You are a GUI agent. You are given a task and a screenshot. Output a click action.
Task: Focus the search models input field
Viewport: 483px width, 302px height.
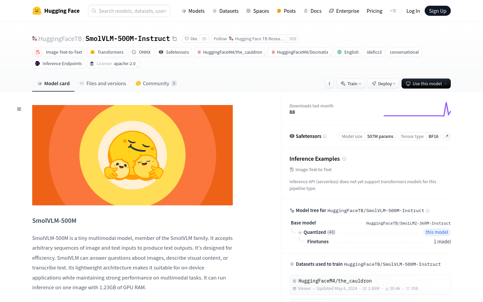point(132,11)
